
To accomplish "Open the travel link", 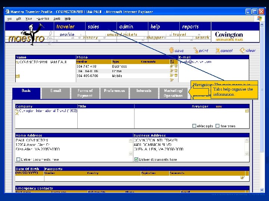I will point(179,35).
